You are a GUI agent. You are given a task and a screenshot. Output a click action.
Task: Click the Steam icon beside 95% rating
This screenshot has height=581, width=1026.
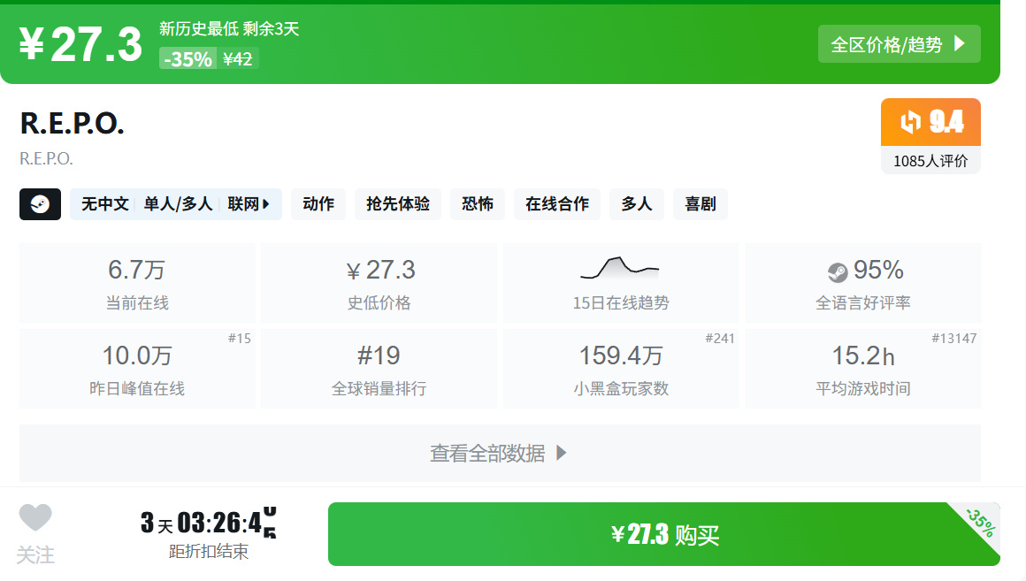838,271
